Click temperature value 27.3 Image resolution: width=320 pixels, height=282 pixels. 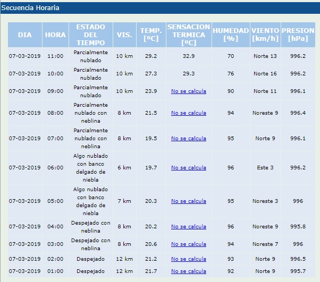[x=151, y=74]
